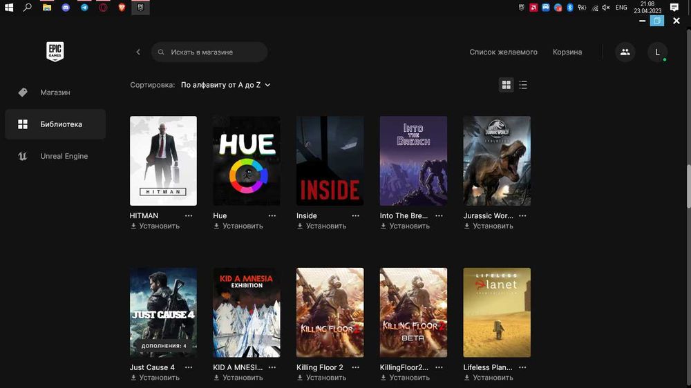Image resolution: width=691 pixels, height=388 pixels.
Task: Open Lifeless Planet three-dot menu
Action: pos(522,367)
